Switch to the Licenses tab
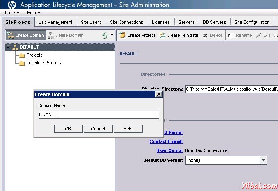278x191 pixels. [x=161, y=22]
